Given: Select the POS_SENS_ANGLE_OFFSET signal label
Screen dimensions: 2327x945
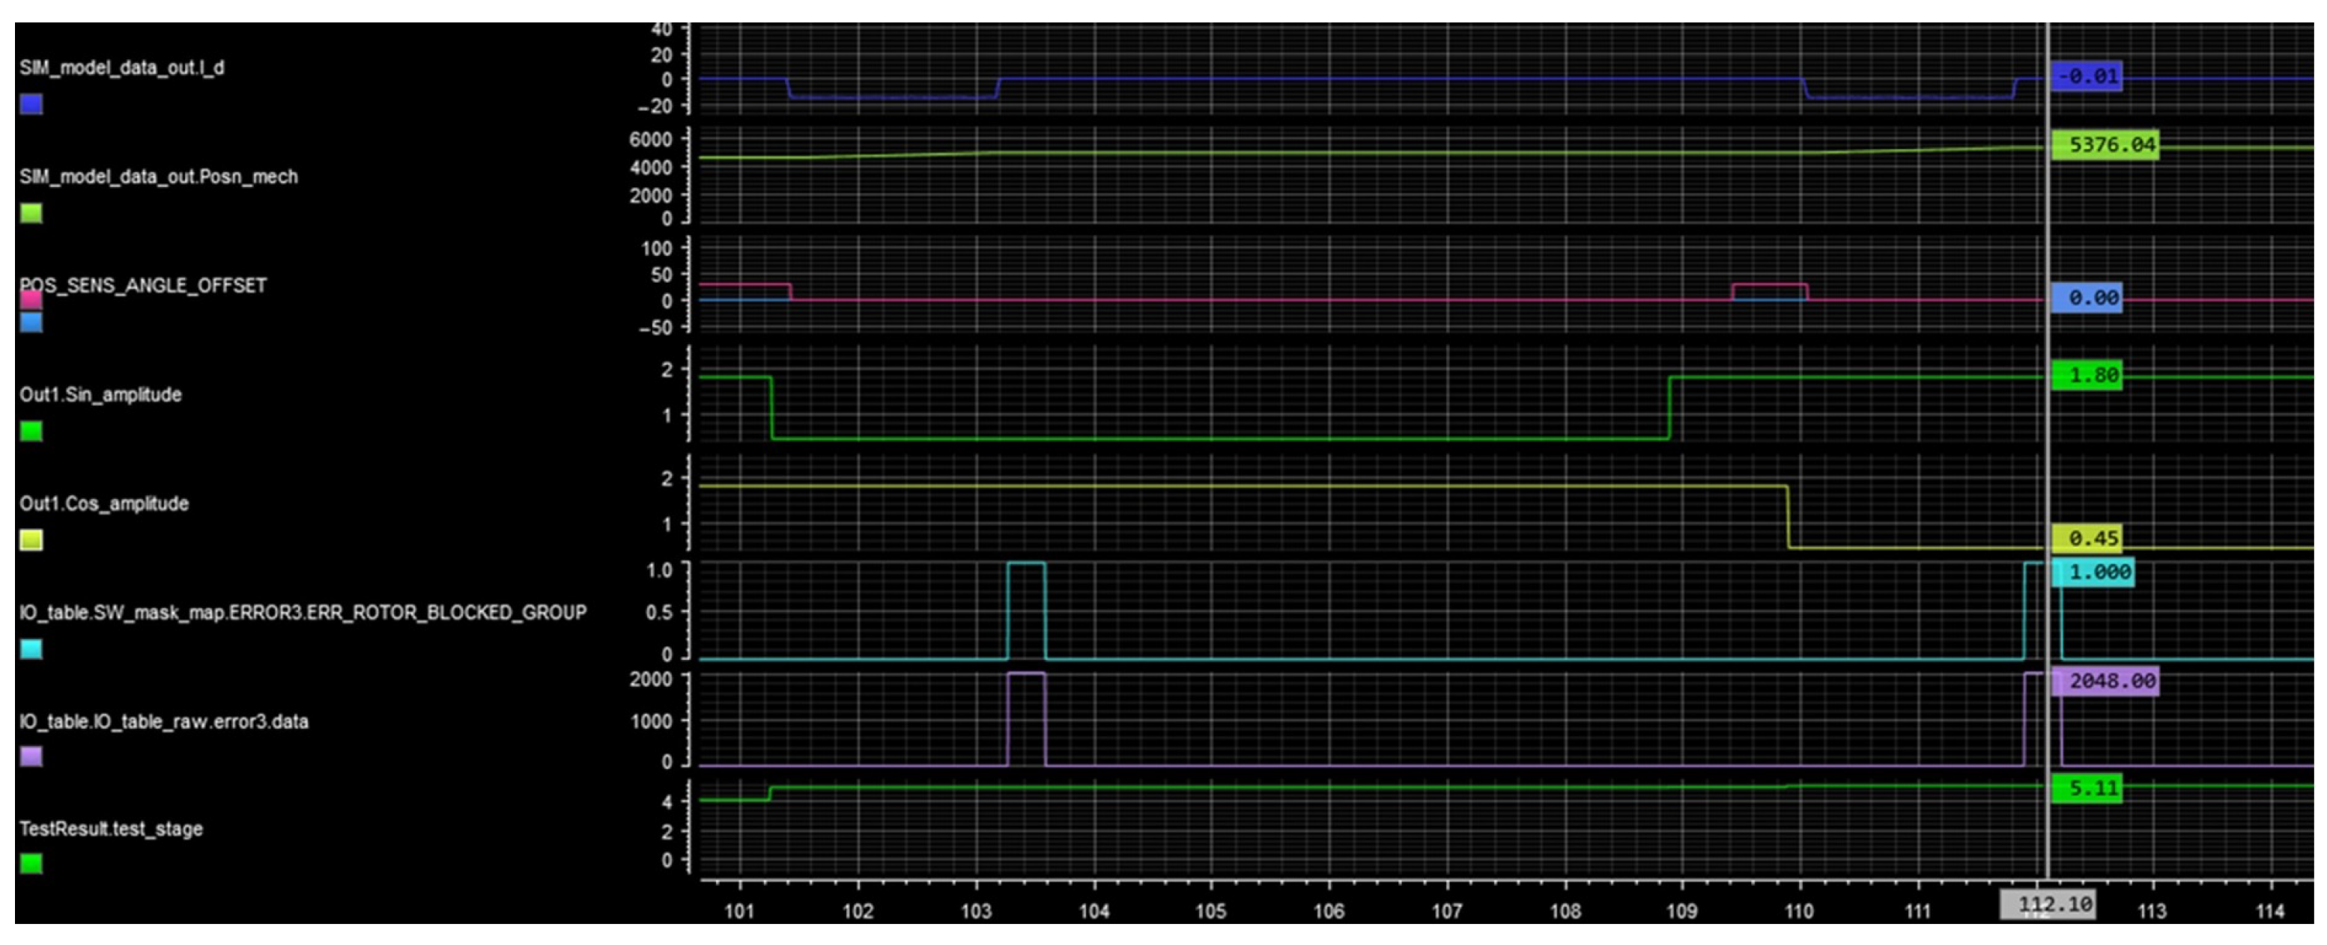Looking at the screenshot, I should pyautogui.click(x=144, y=285).
